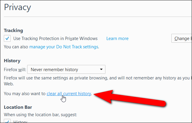Select the bold History section heading
Image resolution: width=192 pixels, height=123 pixels.
[12, 61]
